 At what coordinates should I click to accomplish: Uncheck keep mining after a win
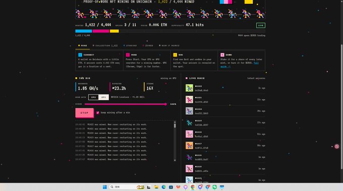point(98,112)
